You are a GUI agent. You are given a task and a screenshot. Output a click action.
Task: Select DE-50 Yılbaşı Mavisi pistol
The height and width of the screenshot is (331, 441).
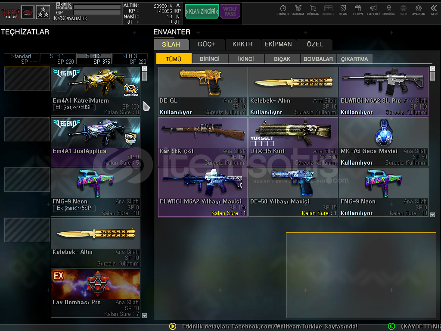(293, 192)
